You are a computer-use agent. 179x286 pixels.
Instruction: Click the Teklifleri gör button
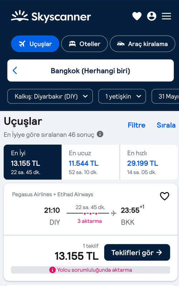[137, 252]
